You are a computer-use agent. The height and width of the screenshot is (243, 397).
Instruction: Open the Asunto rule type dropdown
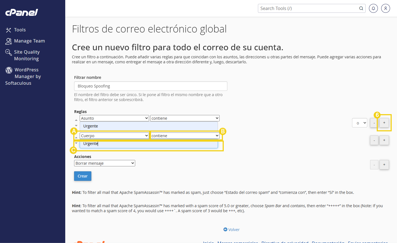click(114, 118)
